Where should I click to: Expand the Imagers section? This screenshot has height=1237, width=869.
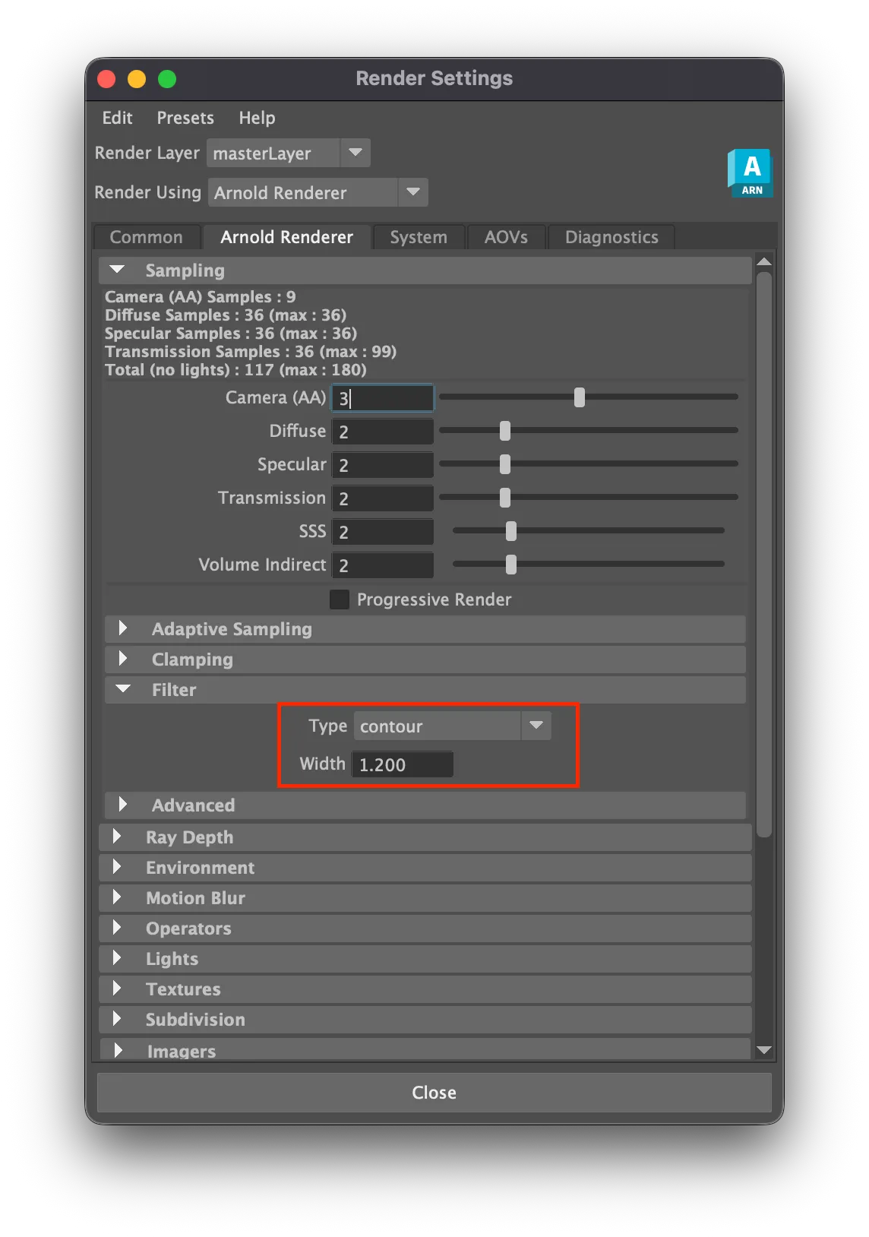[425, 1049]
